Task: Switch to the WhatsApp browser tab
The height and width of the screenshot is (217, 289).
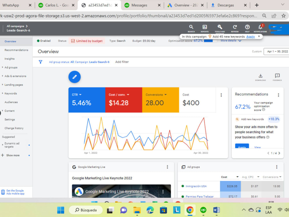Action: pos(10,5)
